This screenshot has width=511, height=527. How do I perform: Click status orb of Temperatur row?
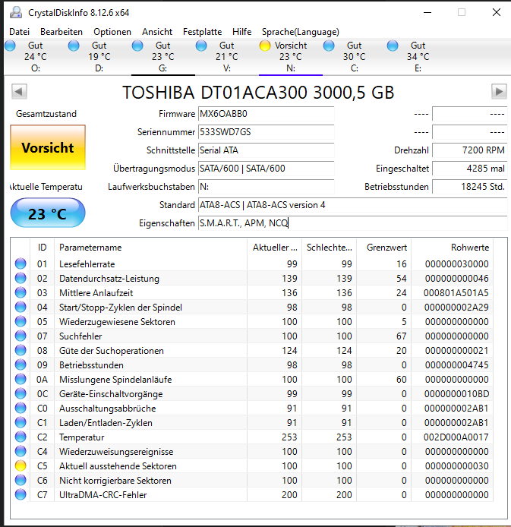(21, 437)
